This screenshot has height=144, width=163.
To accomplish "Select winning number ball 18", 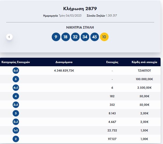I will [65, 37].
